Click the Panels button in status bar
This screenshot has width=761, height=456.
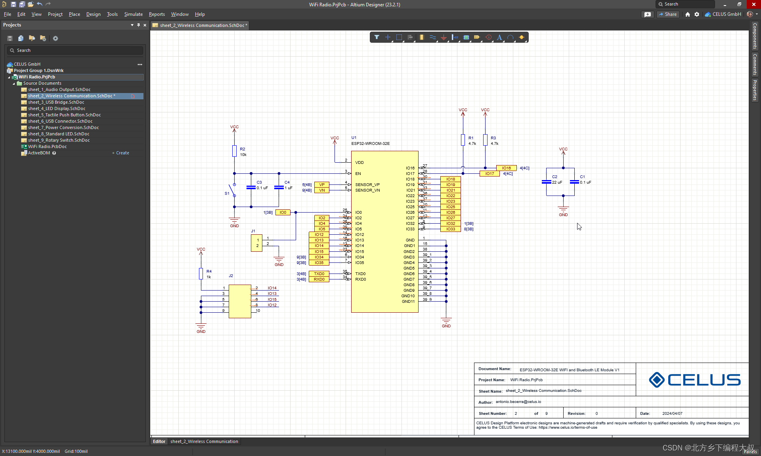750,452
